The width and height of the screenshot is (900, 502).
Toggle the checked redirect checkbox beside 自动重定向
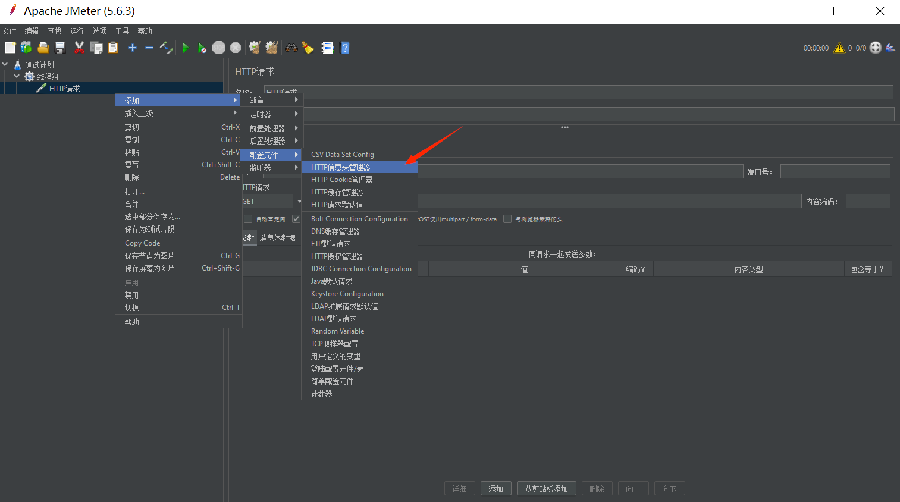296,219
